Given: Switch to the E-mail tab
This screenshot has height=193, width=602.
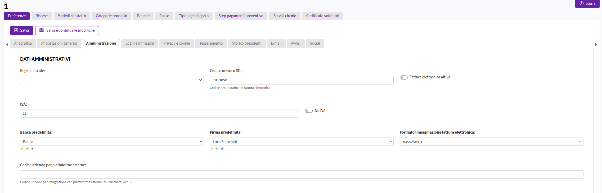Looking at the screenshot, I should pos(276,43).
